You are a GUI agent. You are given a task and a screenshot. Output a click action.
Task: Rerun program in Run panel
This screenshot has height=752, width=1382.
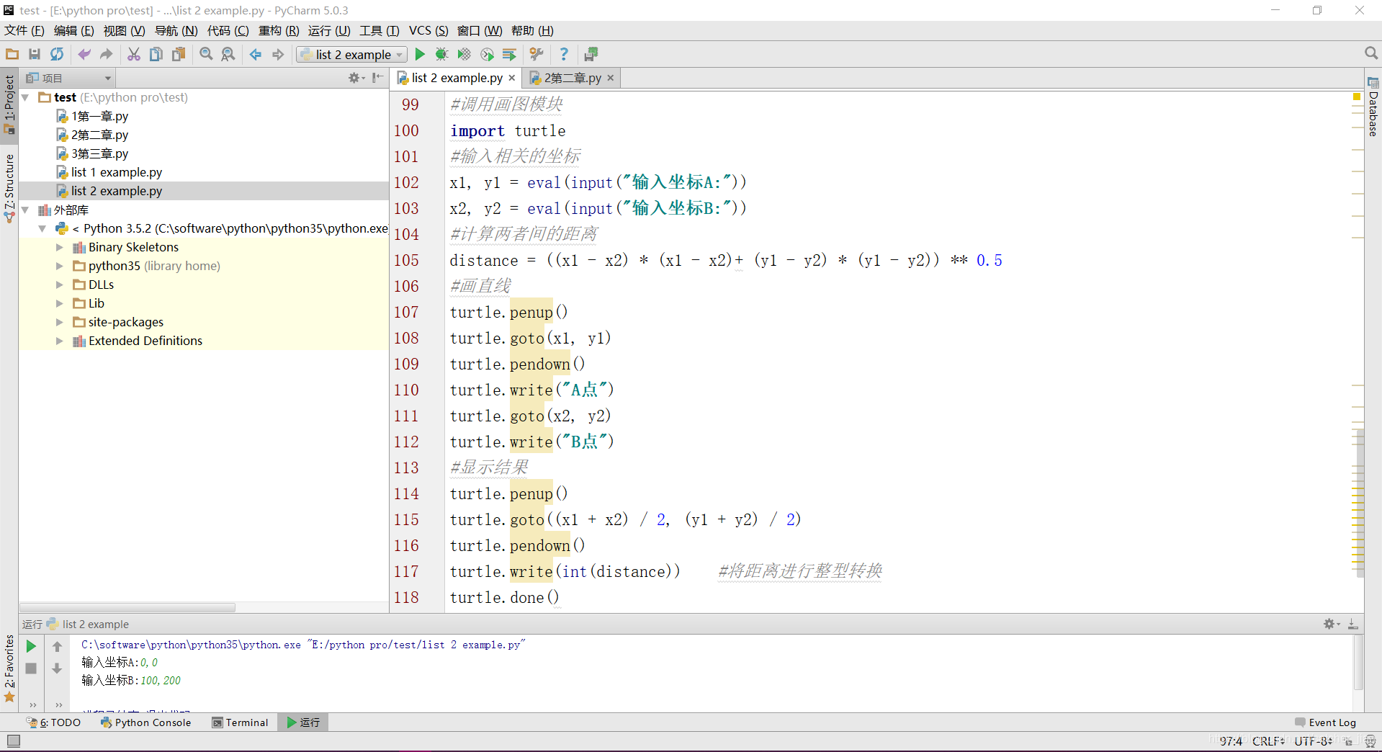click(x=31, y=646)
